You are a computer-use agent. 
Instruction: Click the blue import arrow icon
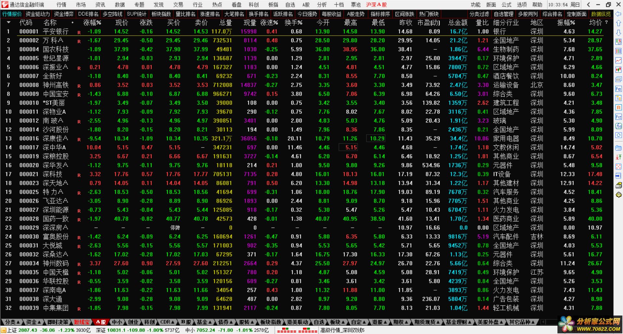tap(618, 176)
